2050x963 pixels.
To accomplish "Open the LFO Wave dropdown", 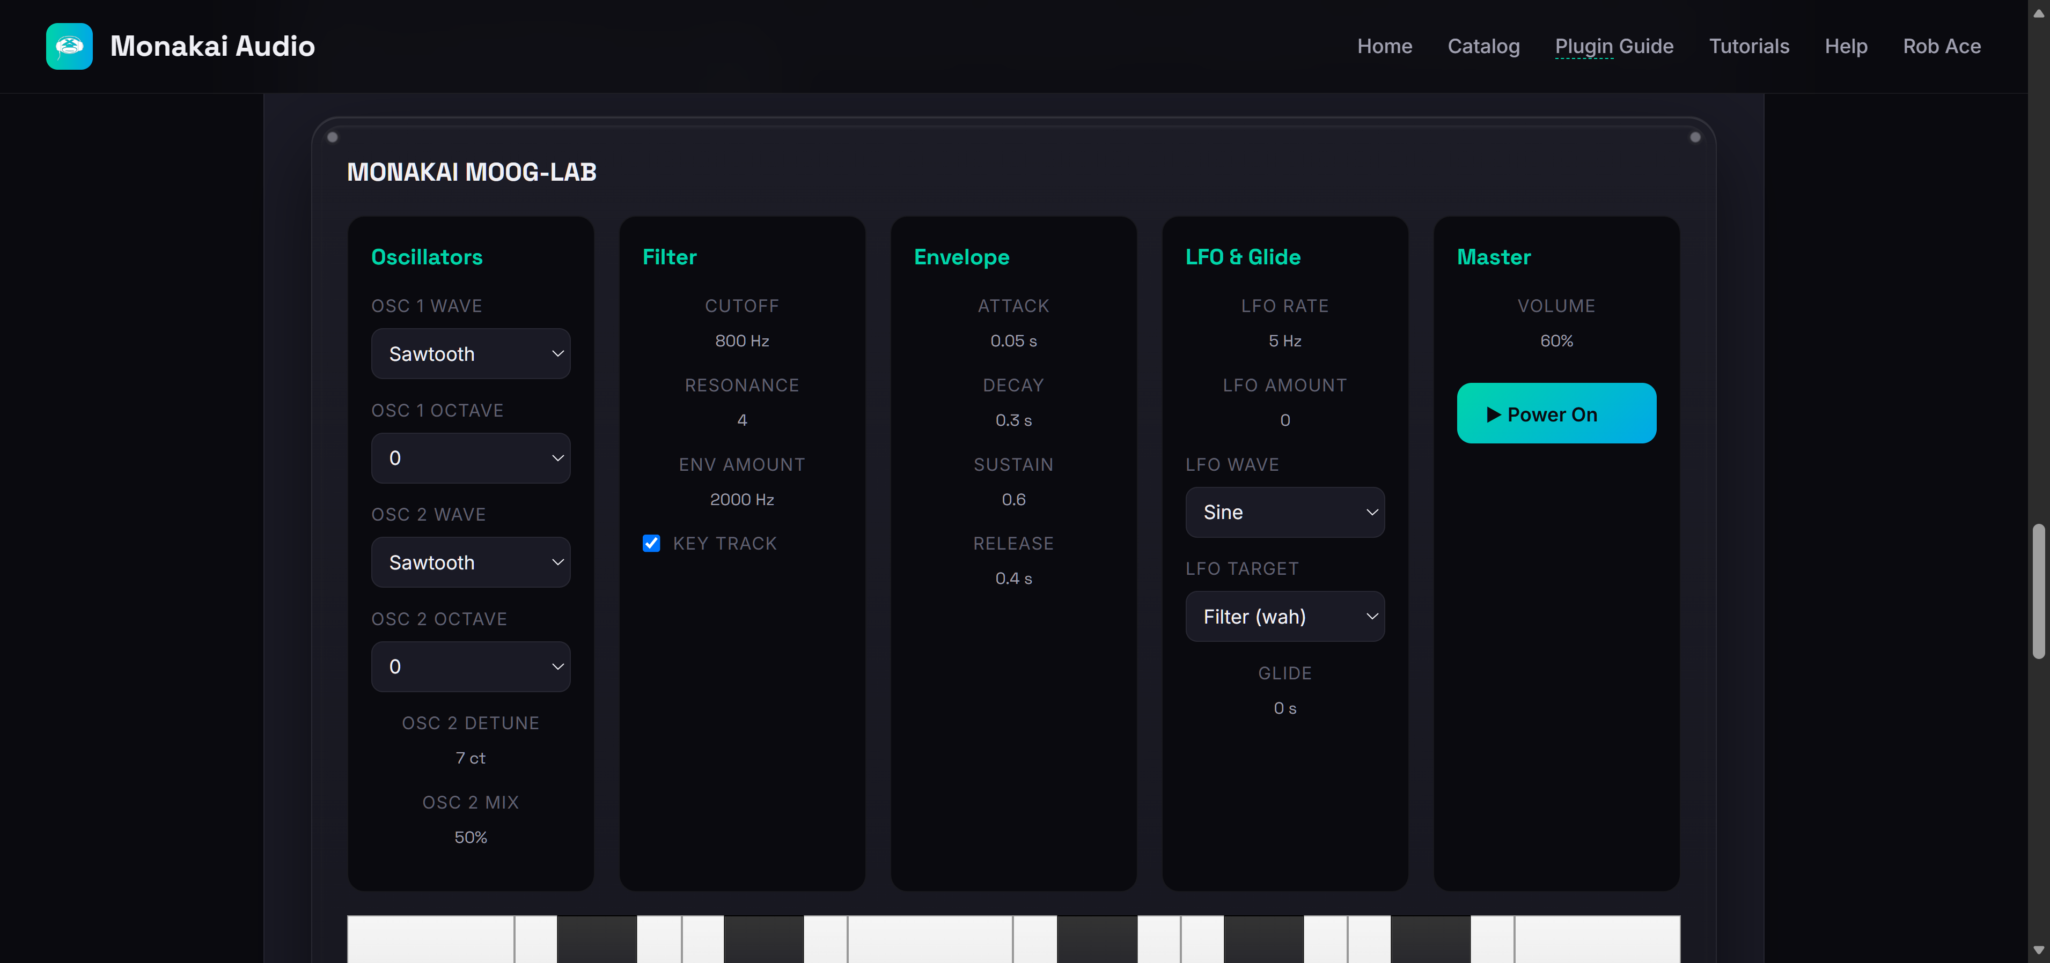I will tap(1284, 512).
